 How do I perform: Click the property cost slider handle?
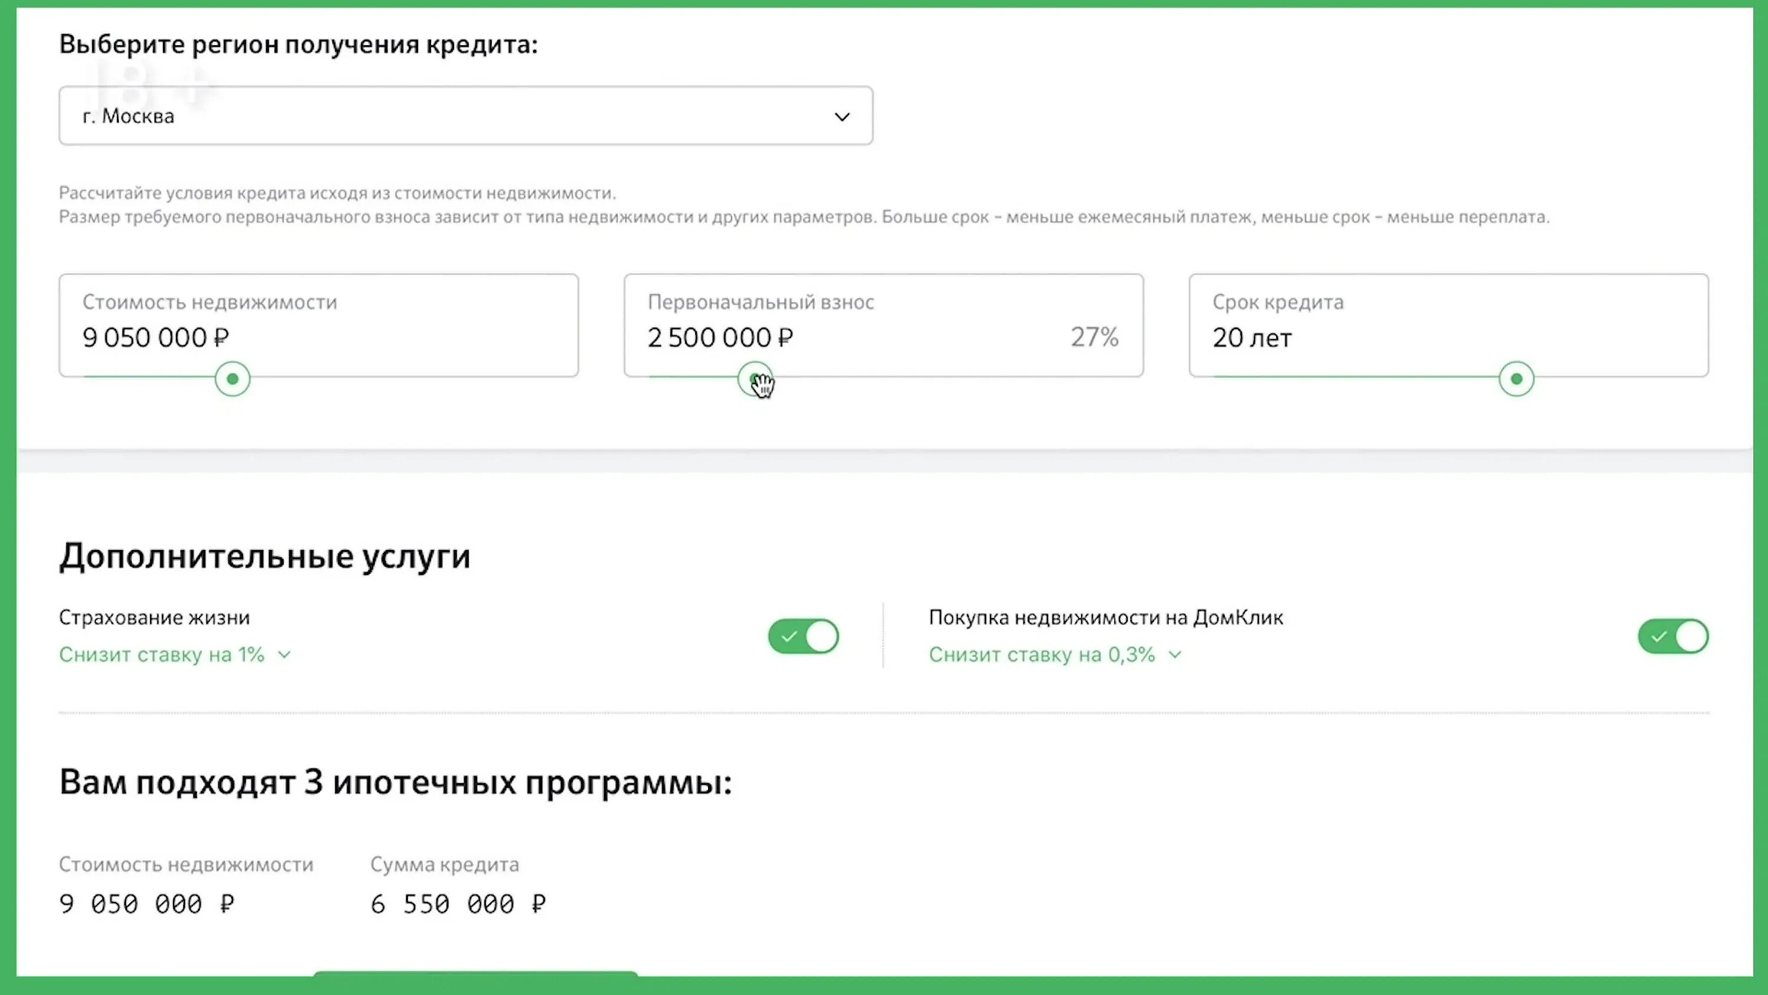tap(233, 379)
